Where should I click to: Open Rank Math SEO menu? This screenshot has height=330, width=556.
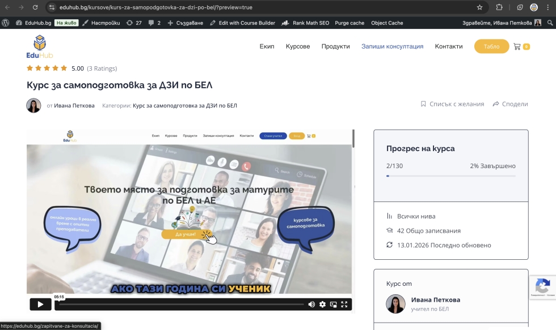click(306, 23)
